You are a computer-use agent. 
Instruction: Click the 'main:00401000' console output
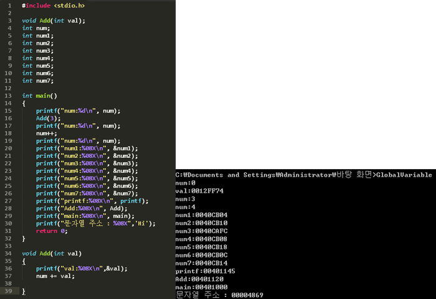(201, 287)
